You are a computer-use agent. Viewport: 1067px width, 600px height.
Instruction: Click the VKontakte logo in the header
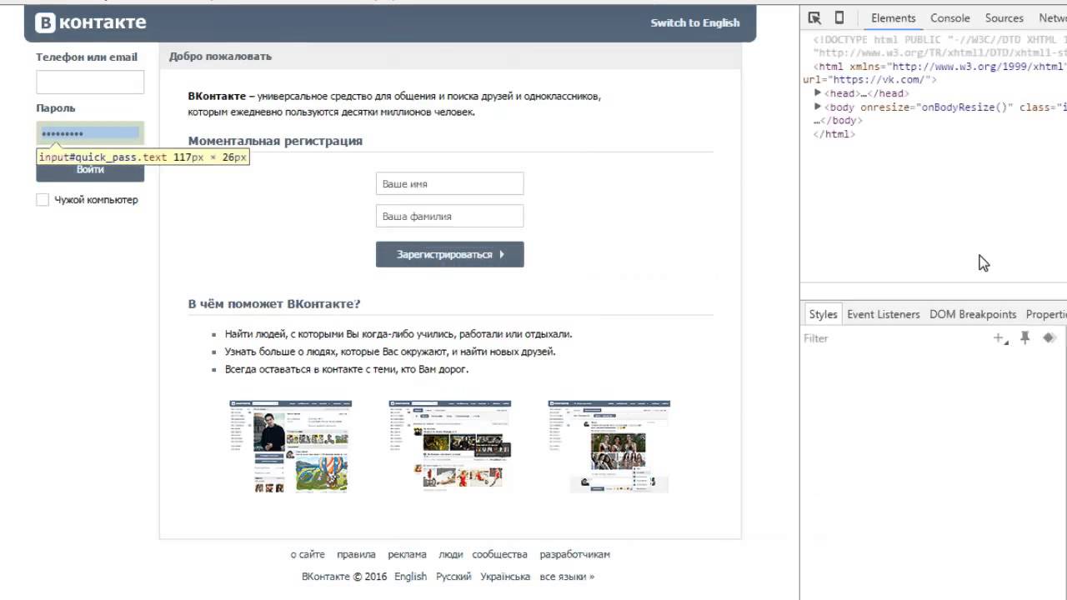pyautogui.click(x=91, y=22)
